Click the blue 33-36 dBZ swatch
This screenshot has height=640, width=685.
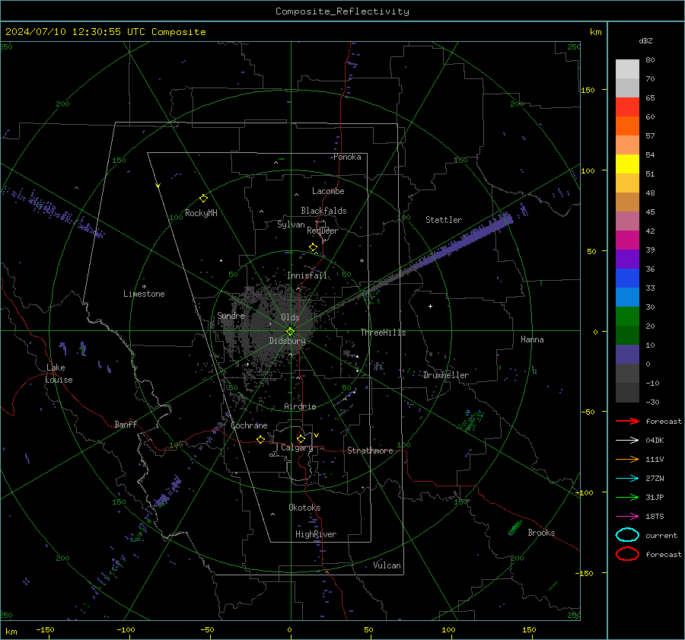pyautogui.click(x=627, y=279)
